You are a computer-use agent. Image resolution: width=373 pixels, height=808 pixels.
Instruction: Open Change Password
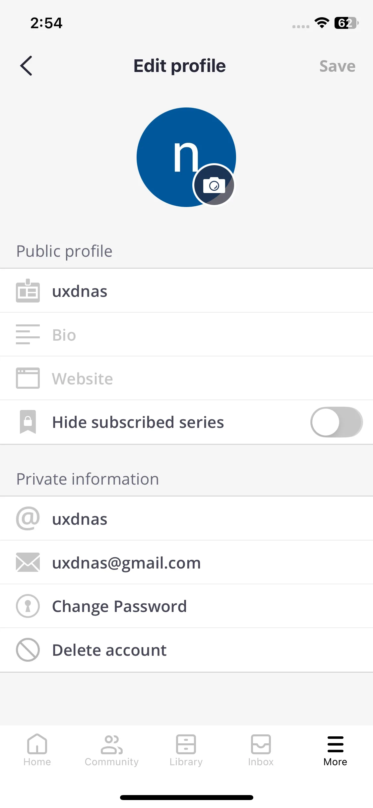(186, 606)
